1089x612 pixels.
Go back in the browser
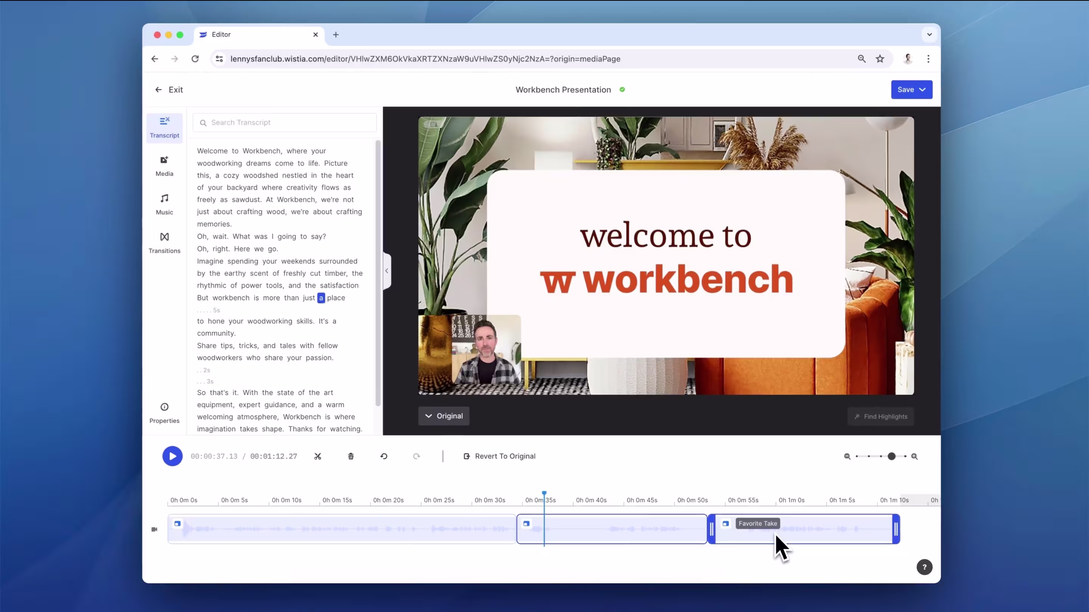coord(155,59)
